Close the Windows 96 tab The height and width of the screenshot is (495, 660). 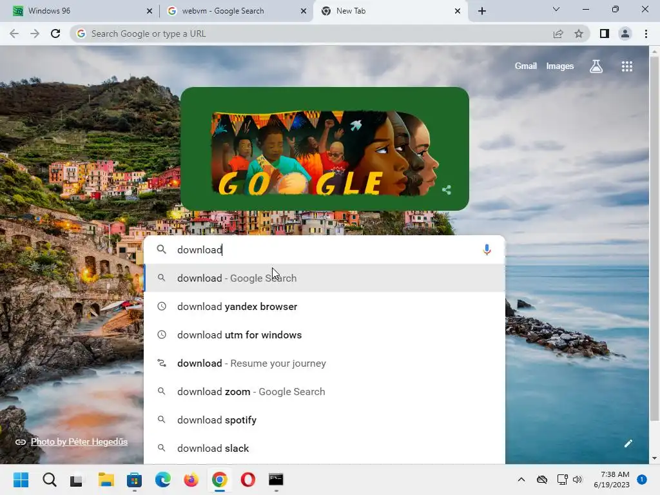(x=149, y=11)
